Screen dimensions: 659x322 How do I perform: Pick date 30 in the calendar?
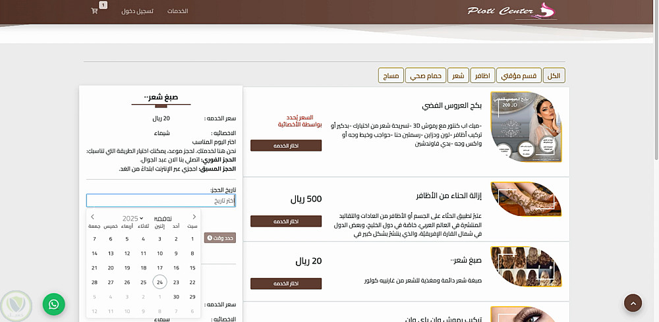tap(176, 297)
